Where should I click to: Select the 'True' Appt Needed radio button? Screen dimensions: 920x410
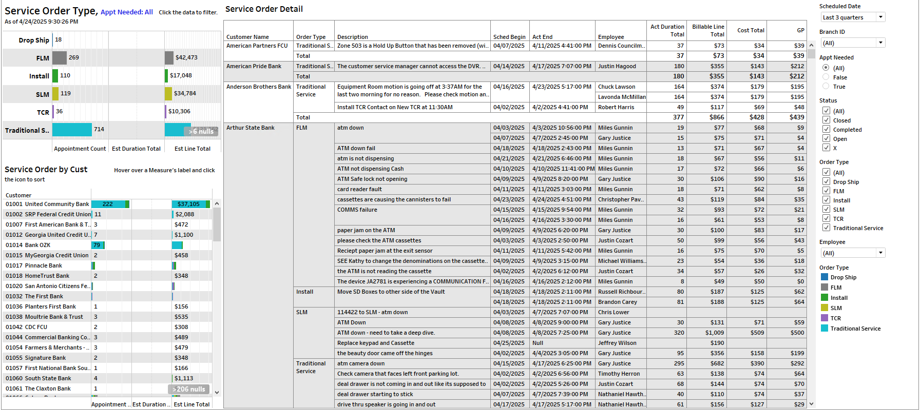coord(826,87)
